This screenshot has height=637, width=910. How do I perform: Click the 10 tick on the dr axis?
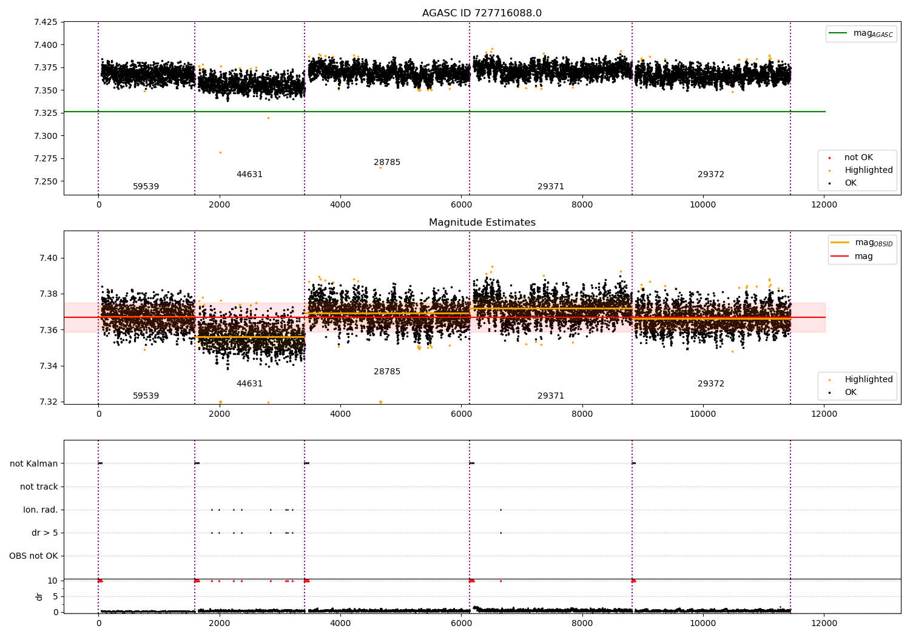53,581
